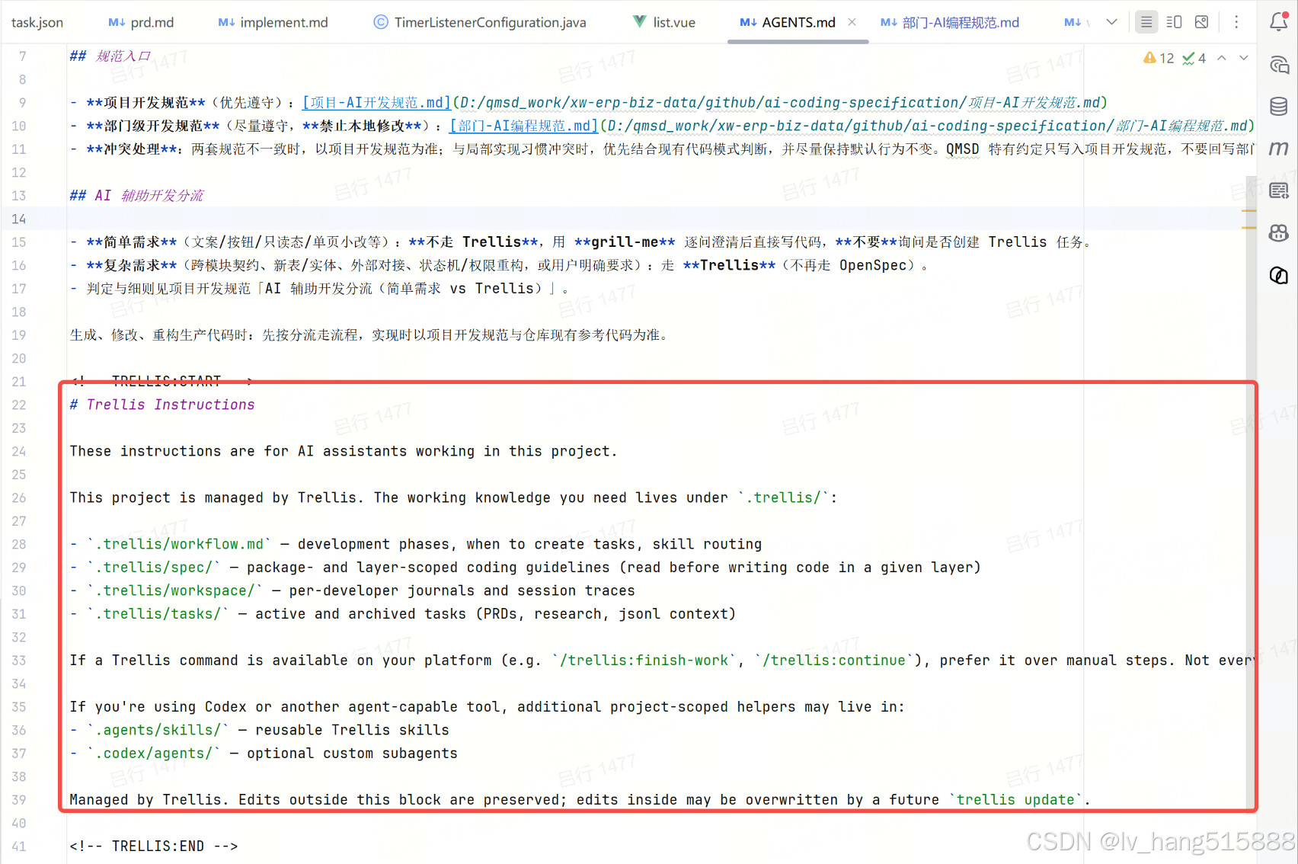Viewport: 1298px width, 864px height.
Task: Switch to the prd.md tab
Action: 142,22
